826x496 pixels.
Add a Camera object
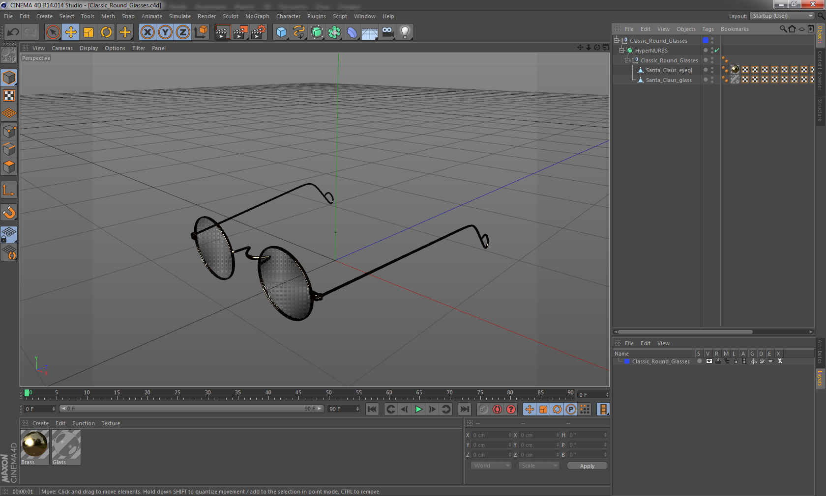tap(387, 32)
